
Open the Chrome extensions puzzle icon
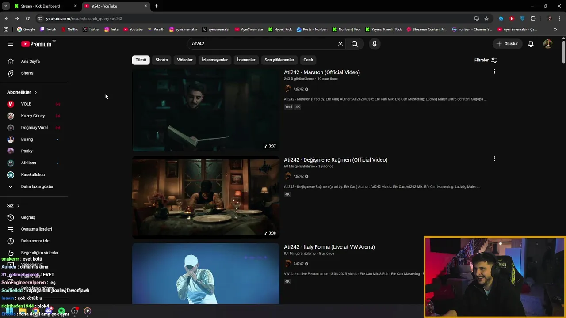click(x=533, y=19)
